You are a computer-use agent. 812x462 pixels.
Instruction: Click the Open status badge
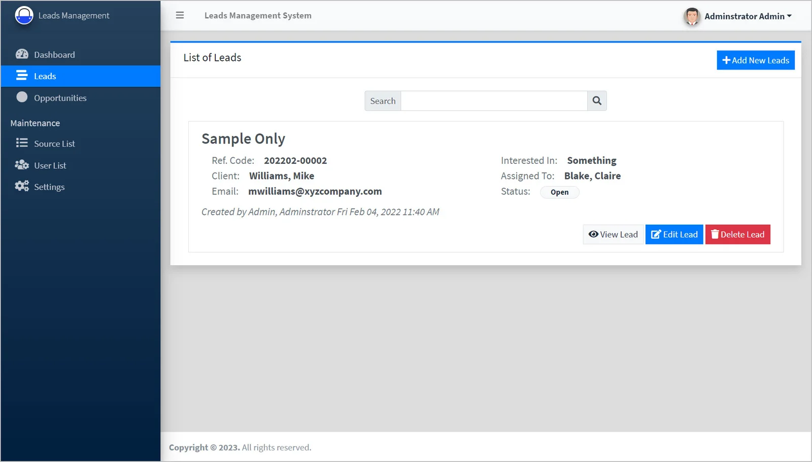click(x=559, y=192)
